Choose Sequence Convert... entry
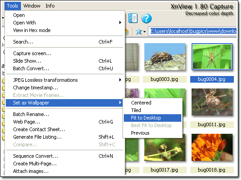 click(x=65, y=156)
